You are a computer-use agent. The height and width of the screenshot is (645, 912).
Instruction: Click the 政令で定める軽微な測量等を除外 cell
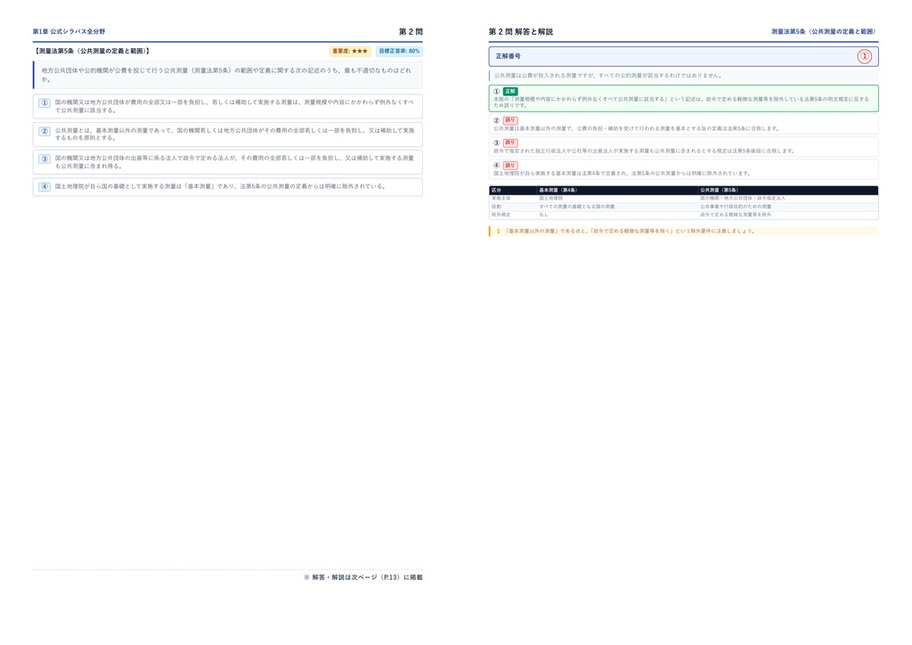coord(736,215)
